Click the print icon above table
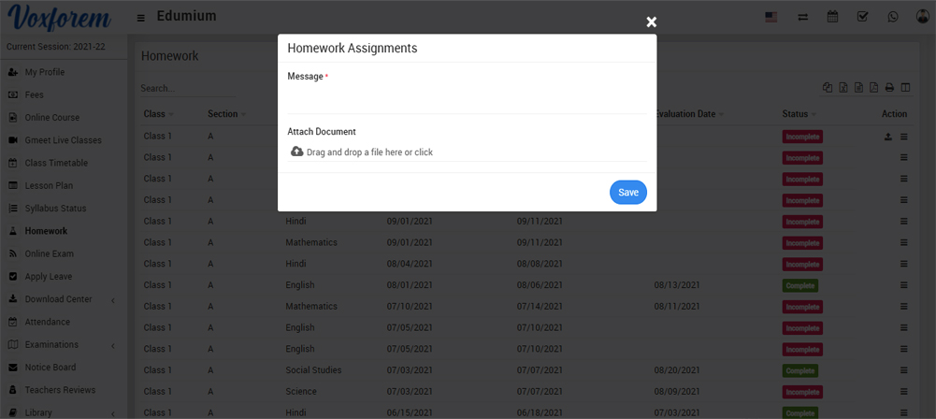 click(889, 88)
